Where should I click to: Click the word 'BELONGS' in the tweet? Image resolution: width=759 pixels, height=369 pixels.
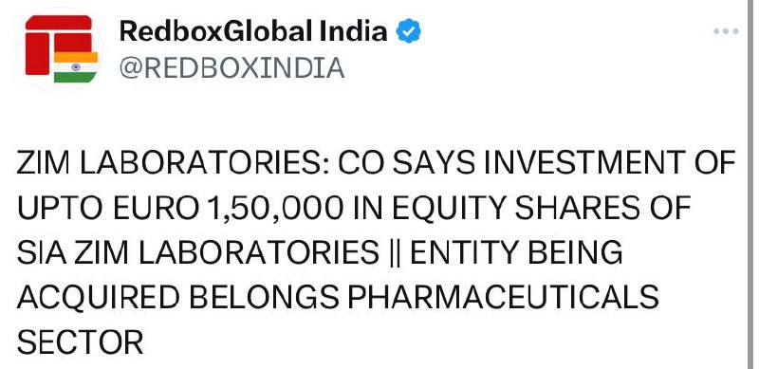(265, 297)
